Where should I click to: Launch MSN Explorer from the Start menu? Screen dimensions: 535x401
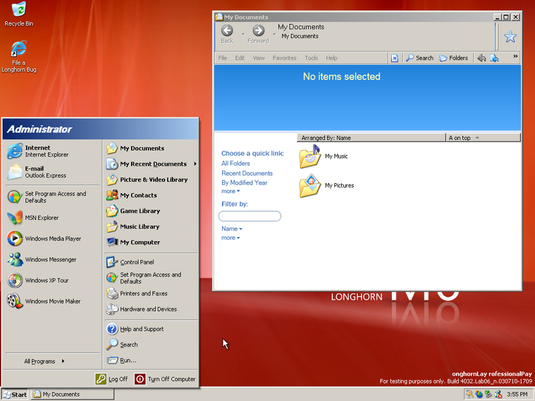(x=41, y=217)
